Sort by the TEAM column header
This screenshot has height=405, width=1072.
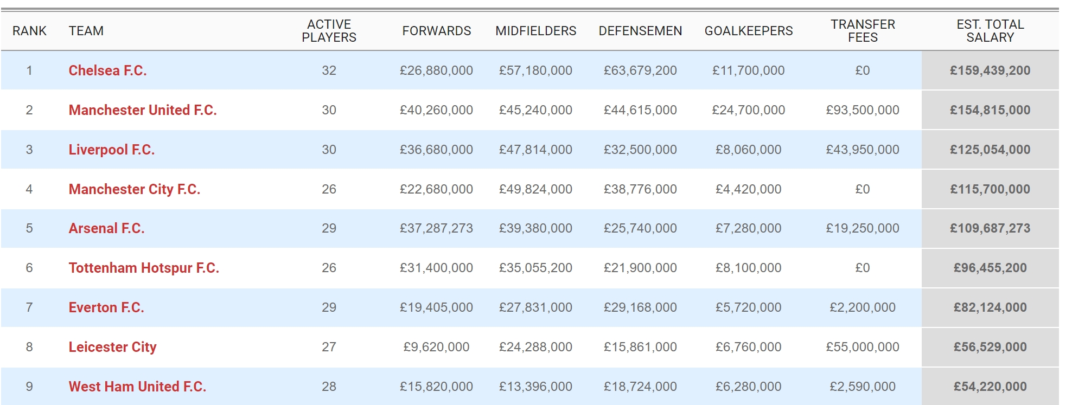tap(86, 31)
